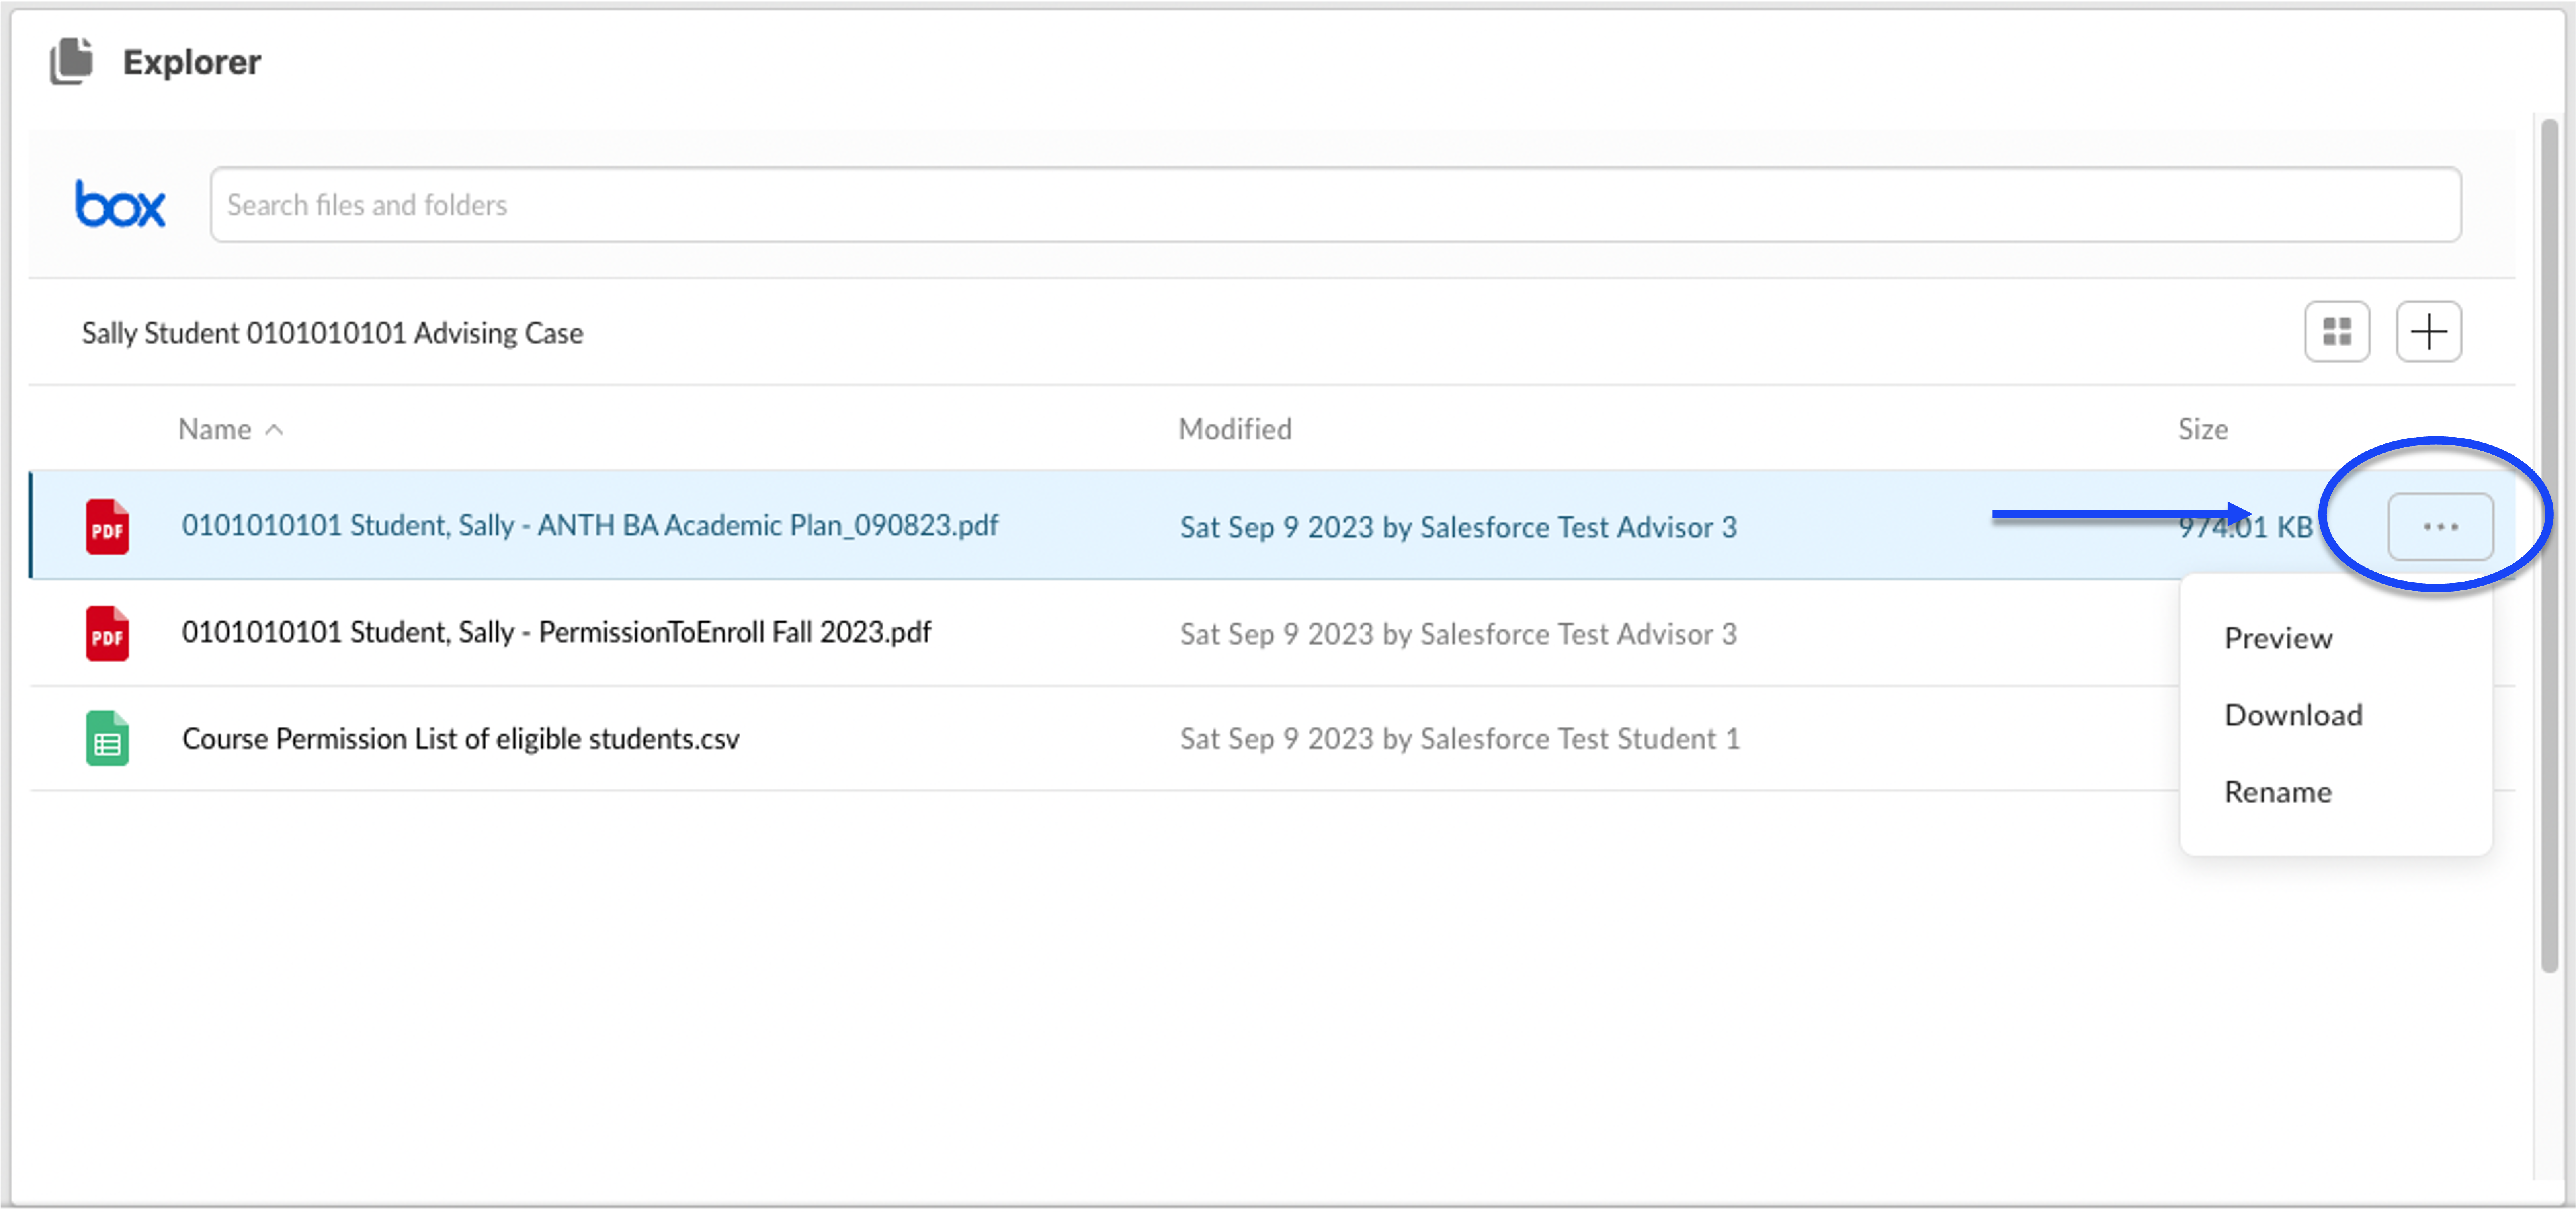The image size is (2576, 1213).
Task: Open Course Permission List csv file
Action: click(460, 738)
